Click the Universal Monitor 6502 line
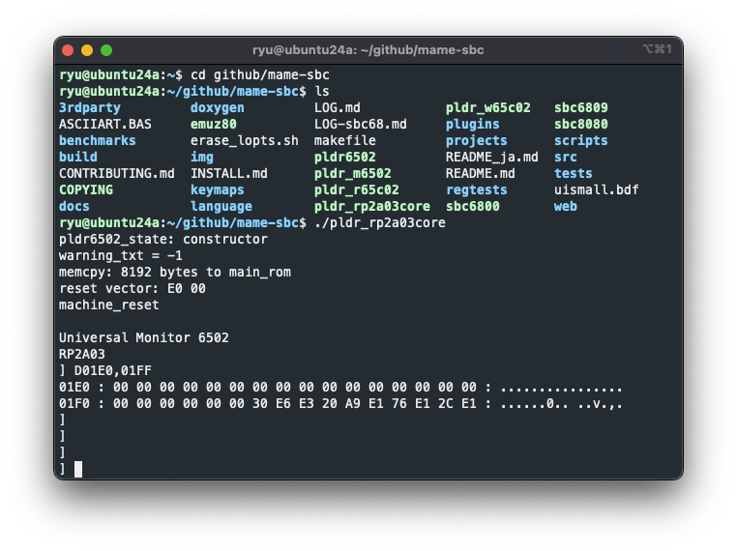737x551 pixels. pyautogui.click(x=144, y=337)
